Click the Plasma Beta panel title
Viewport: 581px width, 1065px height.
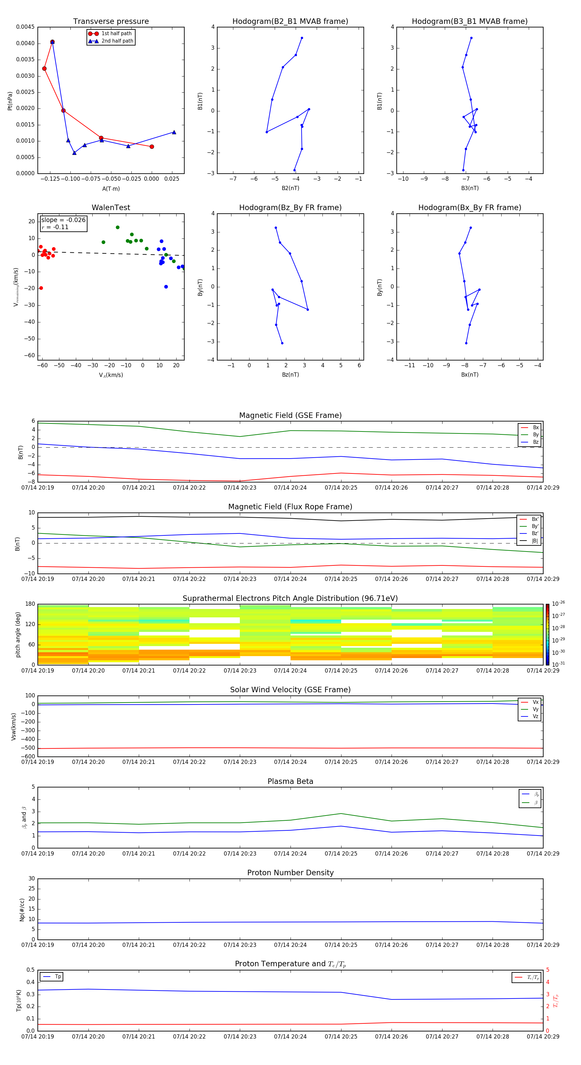coord(290,781)
